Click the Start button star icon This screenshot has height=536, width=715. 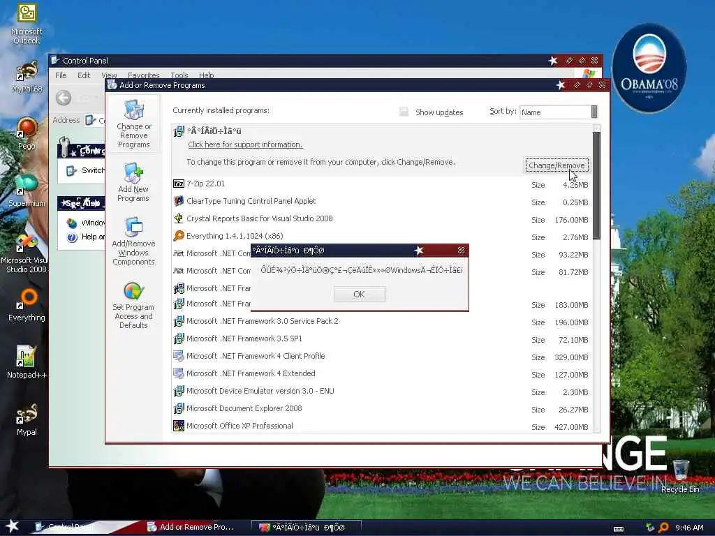(x=13, y=526)
